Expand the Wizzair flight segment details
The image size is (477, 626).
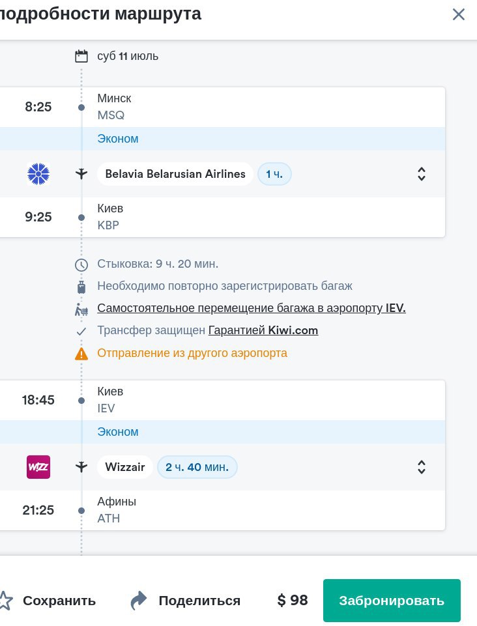(422, 467)
